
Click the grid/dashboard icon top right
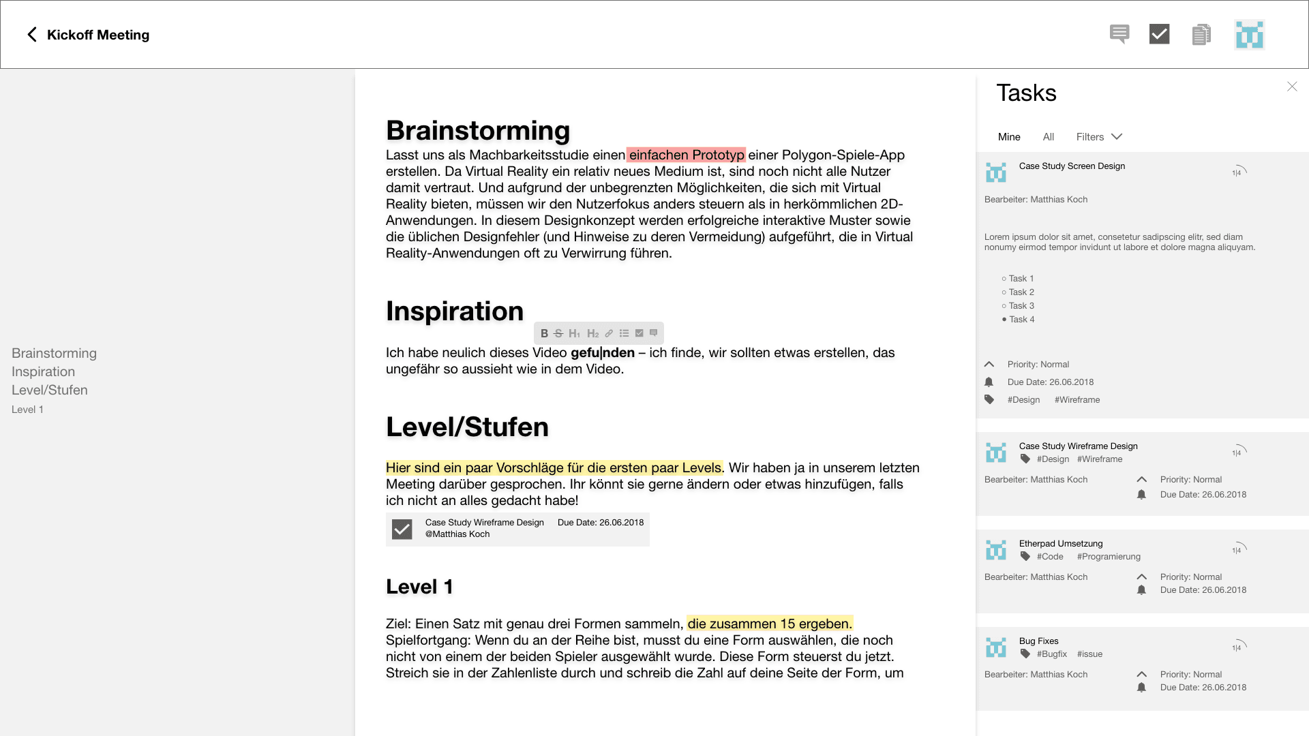click(x=1250, y=34)
